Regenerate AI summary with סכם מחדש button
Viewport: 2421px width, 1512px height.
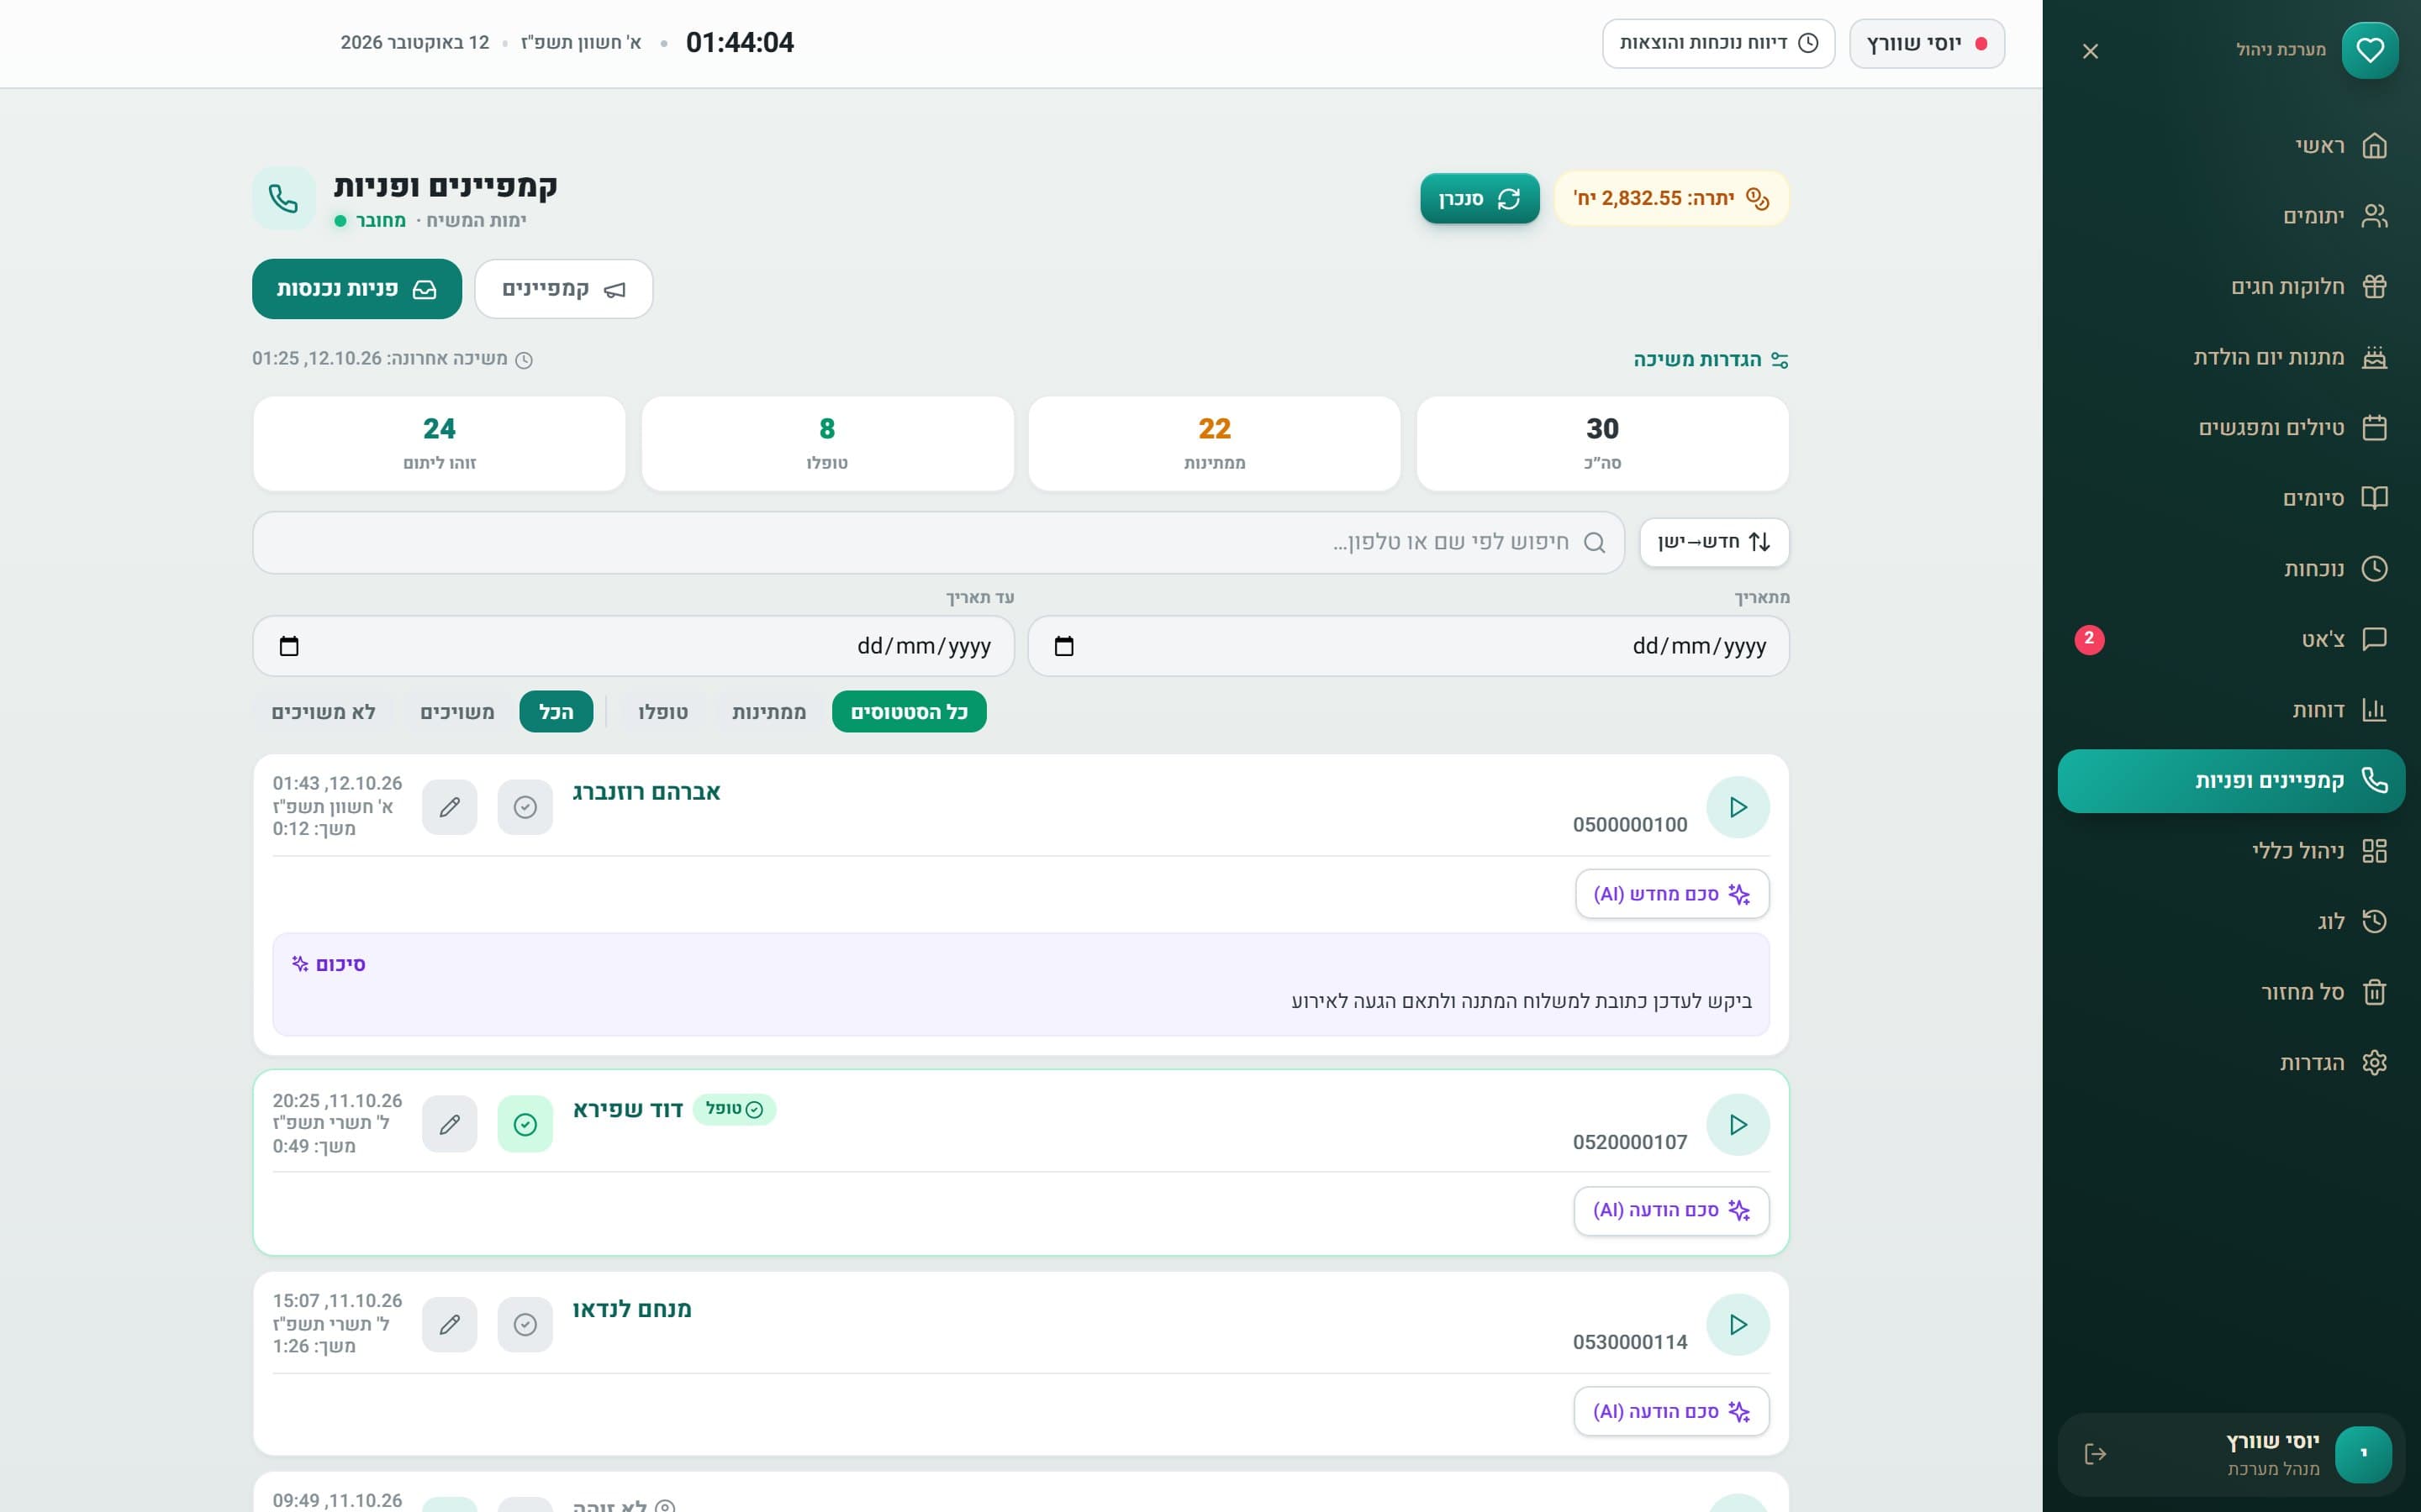pyautogui.click(x=1672, y=894)
